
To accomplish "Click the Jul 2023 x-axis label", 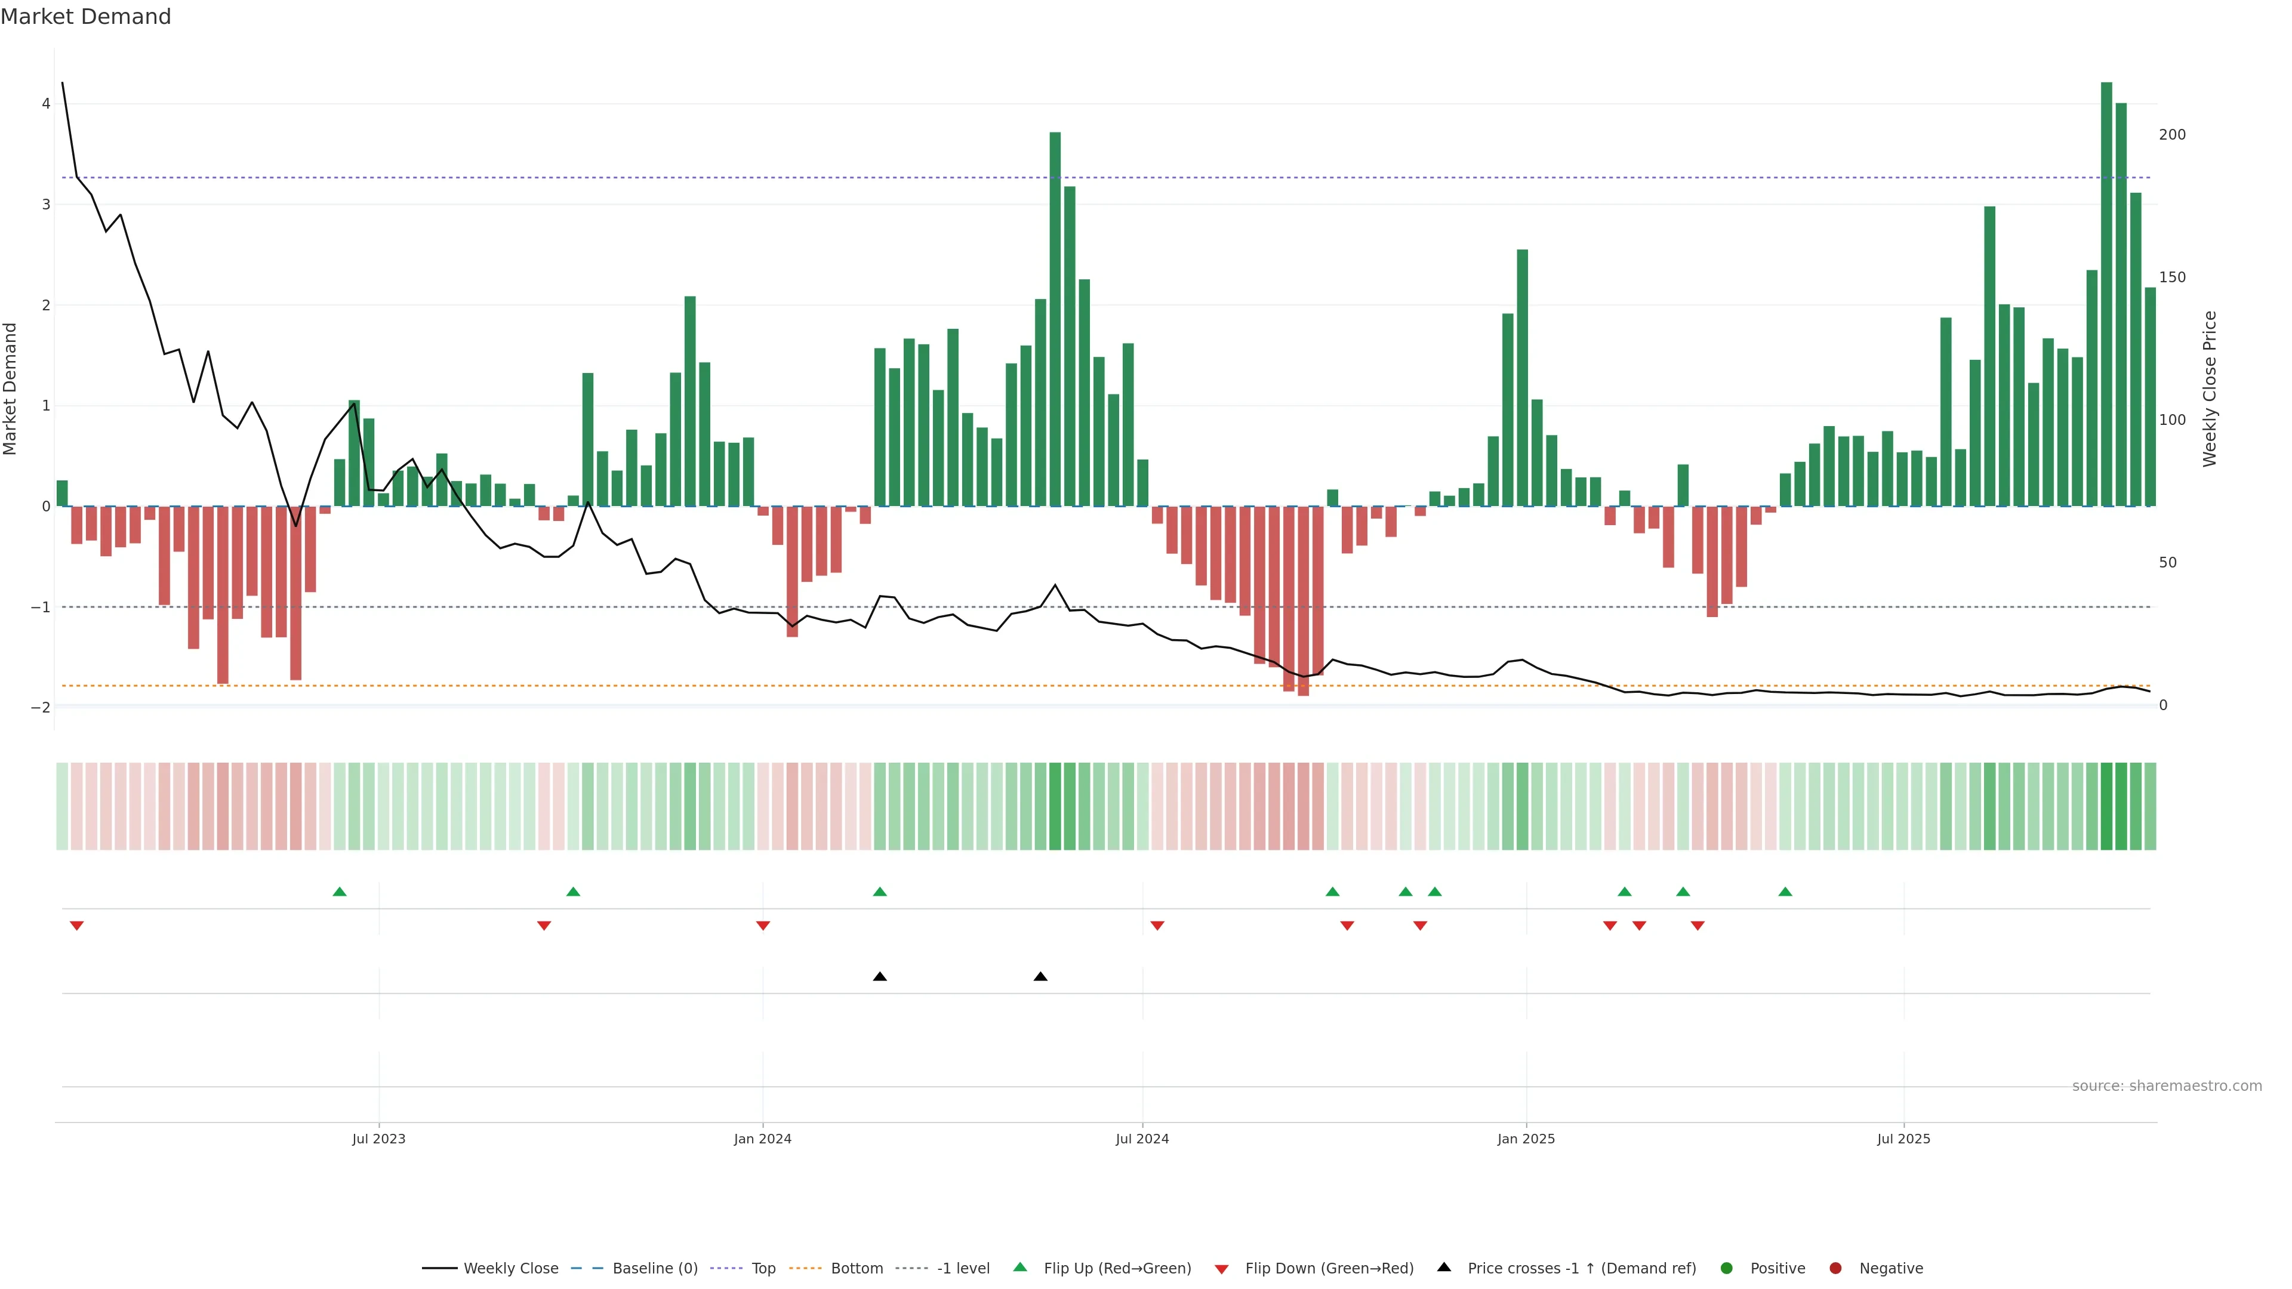I will (378, 1139).
